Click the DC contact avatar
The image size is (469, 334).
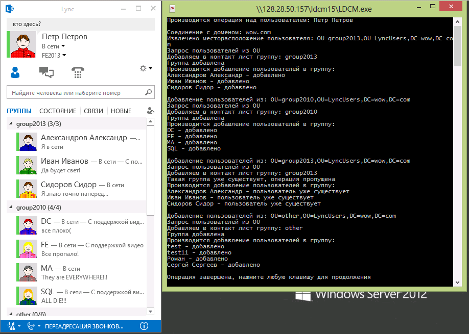pos(28,225)
